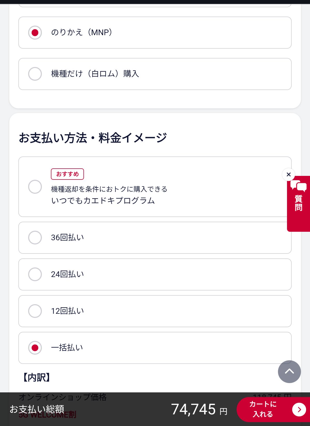
Task: Click the お支払い総額 total label
Action: coord(37,409)
